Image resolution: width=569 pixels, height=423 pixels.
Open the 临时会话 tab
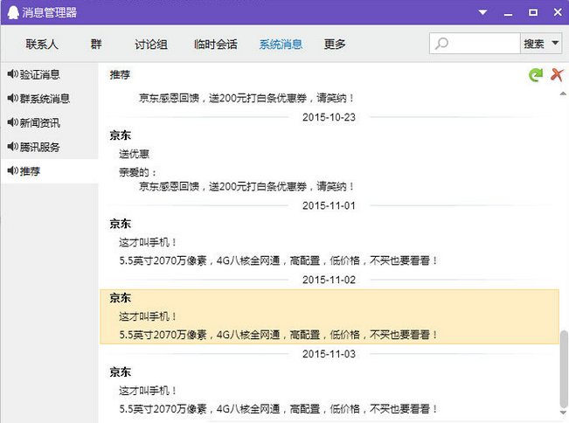tap(216, 45)
